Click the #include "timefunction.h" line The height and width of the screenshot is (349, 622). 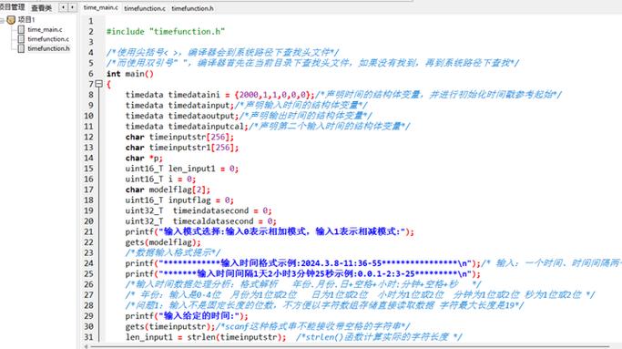pyautogui.click(x=166, y=31)
